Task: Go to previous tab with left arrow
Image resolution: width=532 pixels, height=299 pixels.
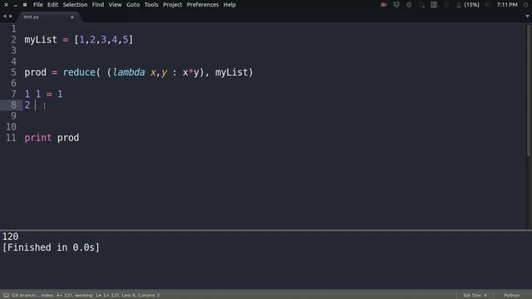Action: (x=4, y=17)
